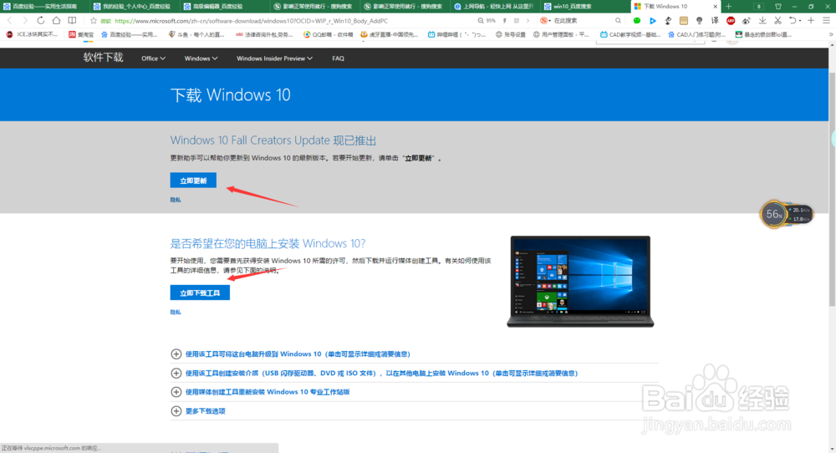Open the QQ邮箱 bookmark
Viewport: 836px width, 453px height.
pos(328,34)
